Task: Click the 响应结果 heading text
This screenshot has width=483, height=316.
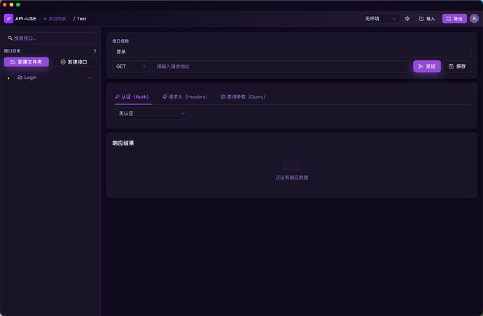Action: (123, 143)
